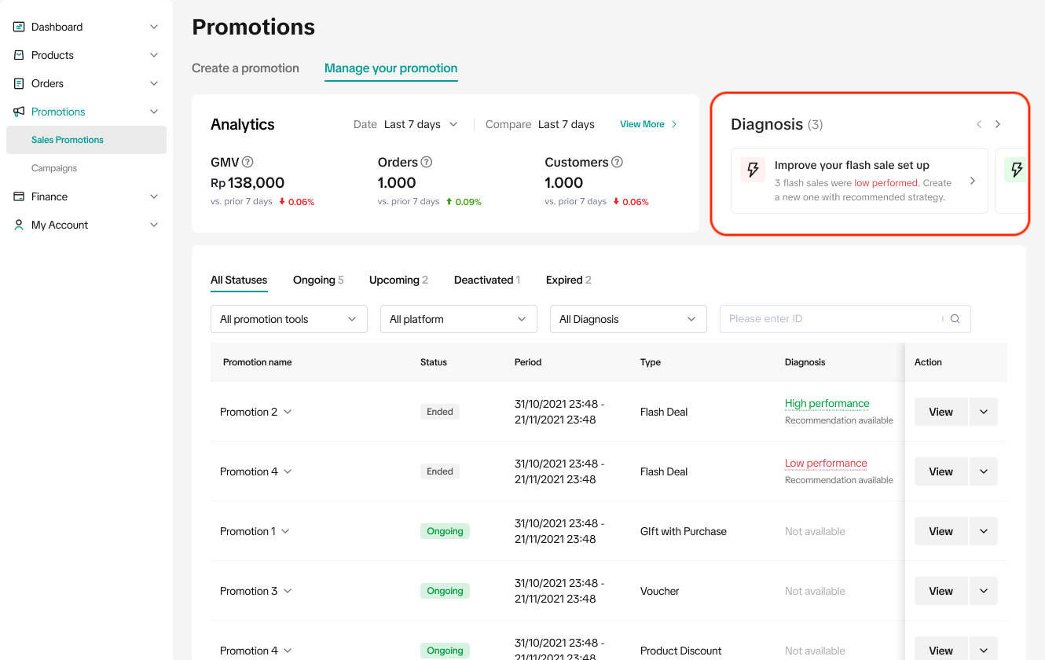
Task: Open the All Diagnosis filter dropdown
Action: tap(628, 319)
